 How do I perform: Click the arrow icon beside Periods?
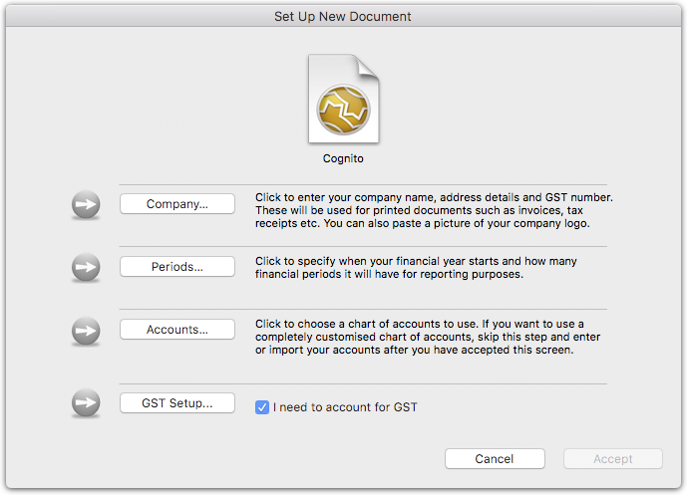(86, 267)
